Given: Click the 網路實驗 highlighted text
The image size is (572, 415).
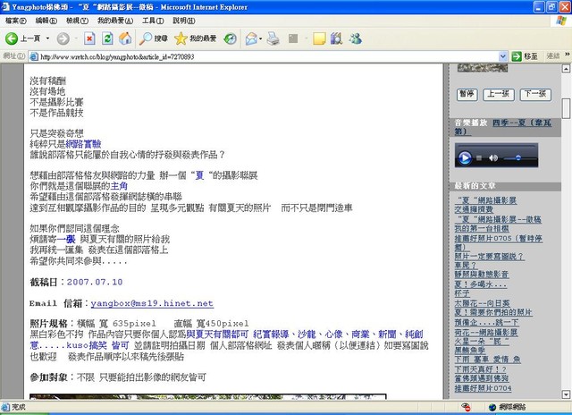Looking at the screenshot, I should pos(83,144).
